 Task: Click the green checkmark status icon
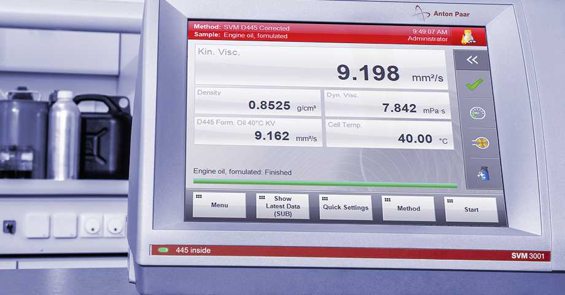(473, 84)
